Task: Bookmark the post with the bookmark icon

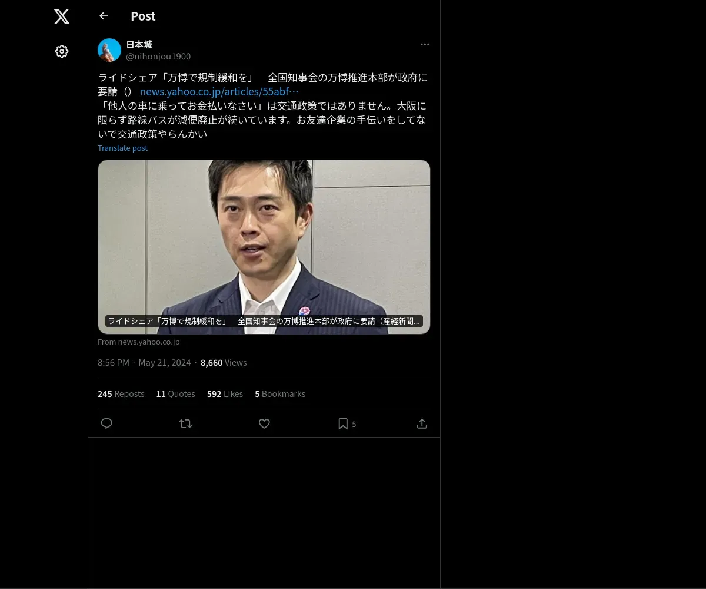Action: [x=343, y=423]
